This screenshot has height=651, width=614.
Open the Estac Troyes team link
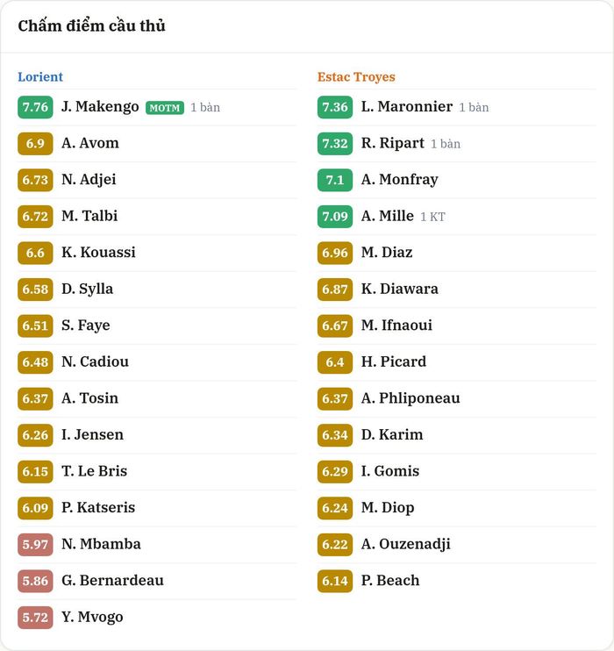click(x=356, y=77)
